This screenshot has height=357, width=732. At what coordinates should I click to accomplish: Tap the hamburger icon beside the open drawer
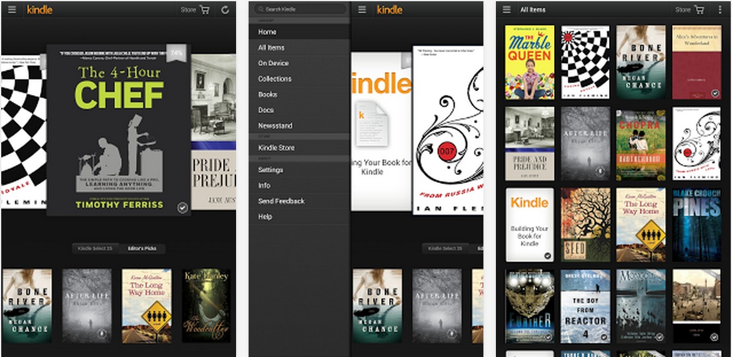(362, 9)
